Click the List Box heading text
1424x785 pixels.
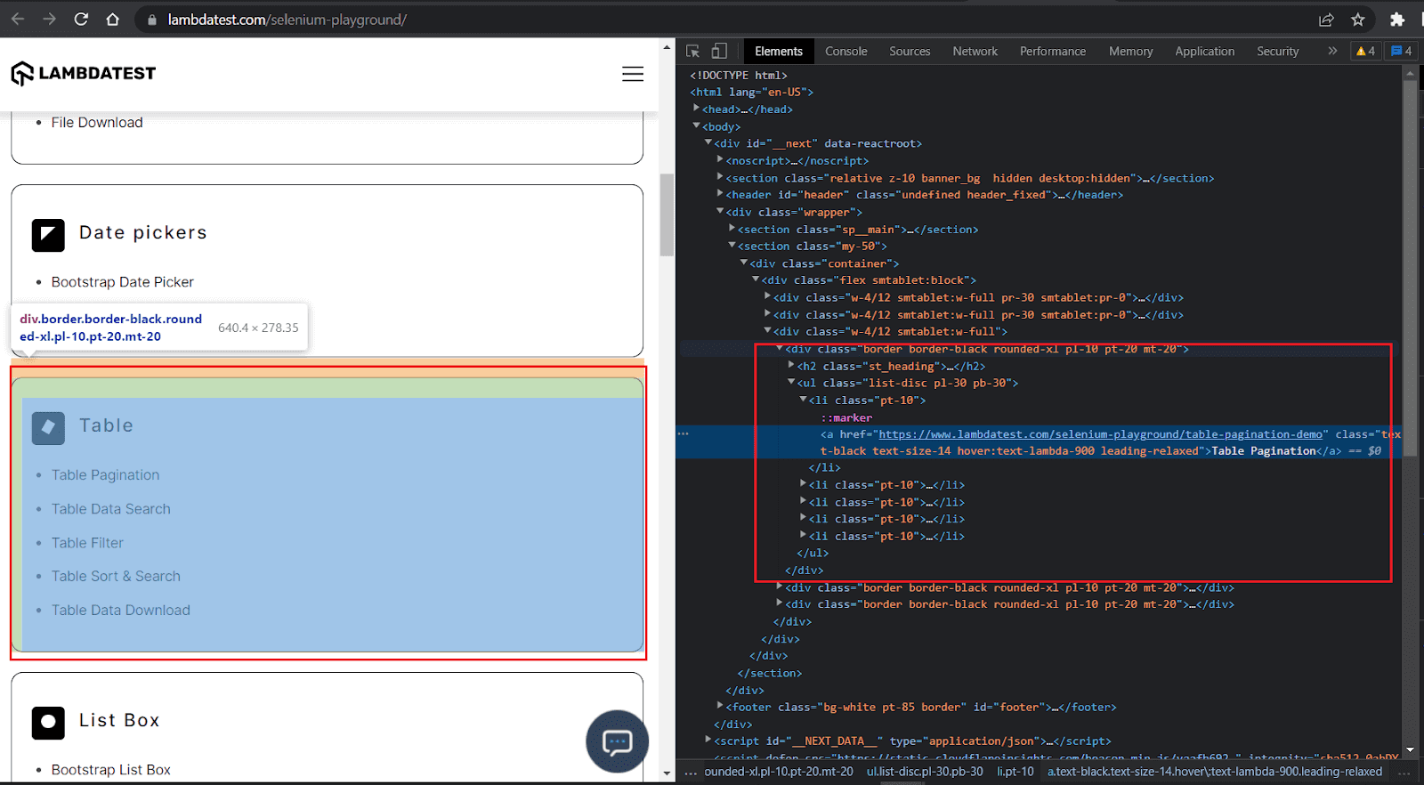[x=119, y=720]
